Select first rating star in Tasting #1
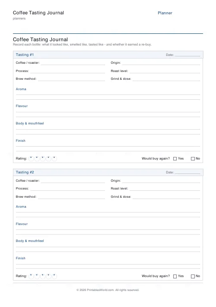 pos(31,159)
